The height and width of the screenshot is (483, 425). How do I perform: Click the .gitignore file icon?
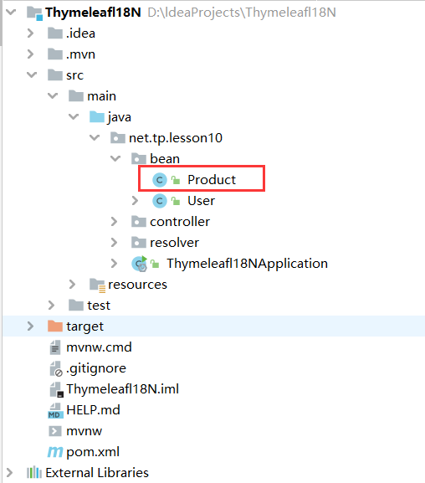click(56, 368)
